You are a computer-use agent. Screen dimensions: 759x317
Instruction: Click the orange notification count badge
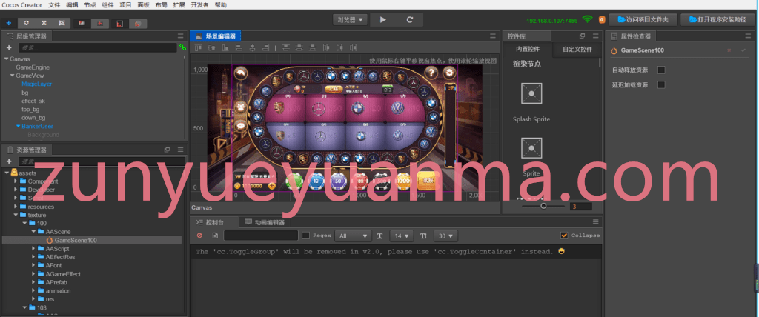point(602,20)
